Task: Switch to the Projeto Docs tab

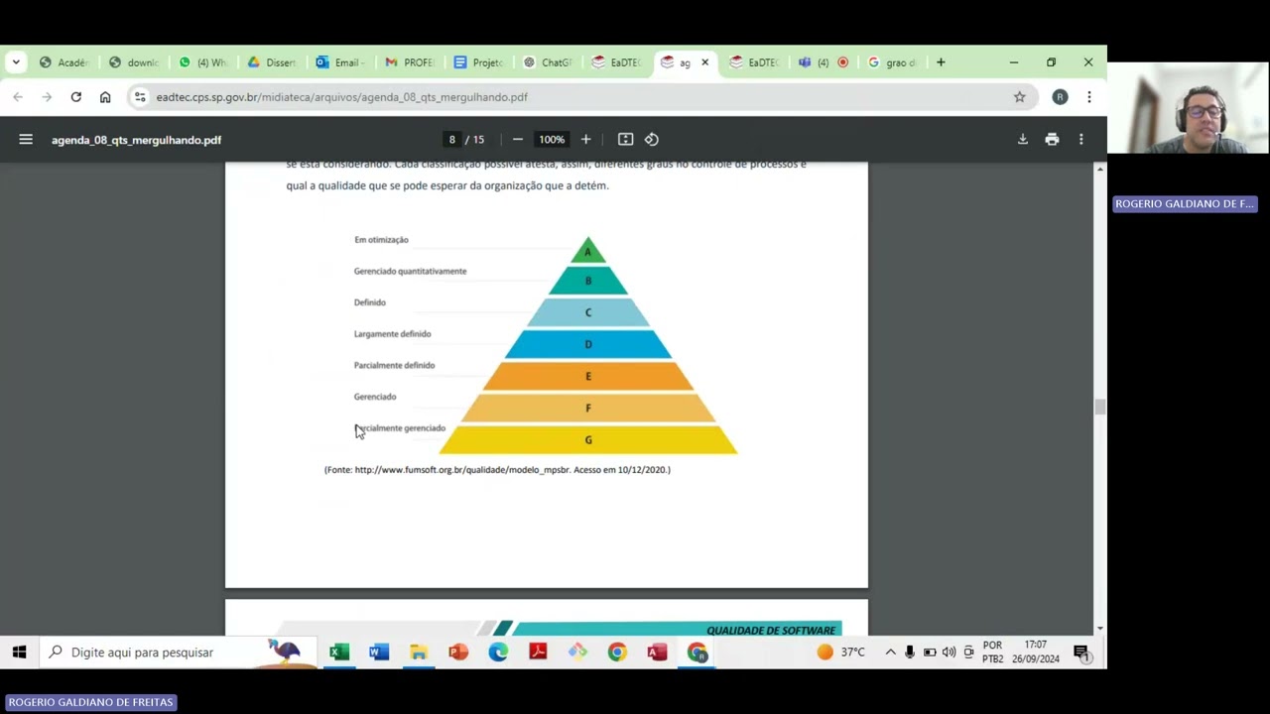Action: tap(479, 62)
